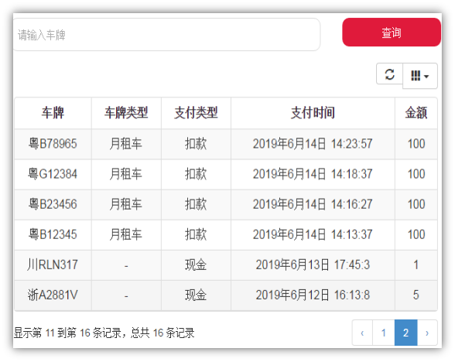Click the 车牌类型 column header
Image resolution: width=455 pixels, height=362 pixels.
126,113
